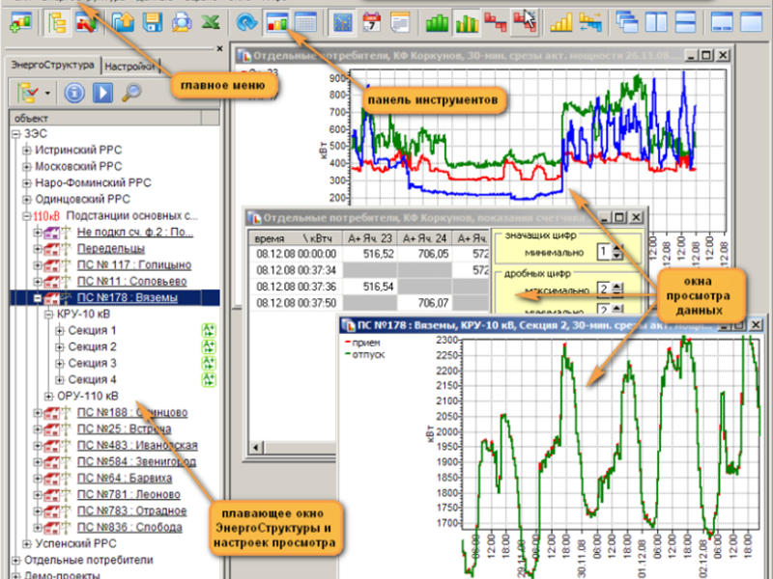Click the new chart window icon with green plus

[x=20, y=22]
